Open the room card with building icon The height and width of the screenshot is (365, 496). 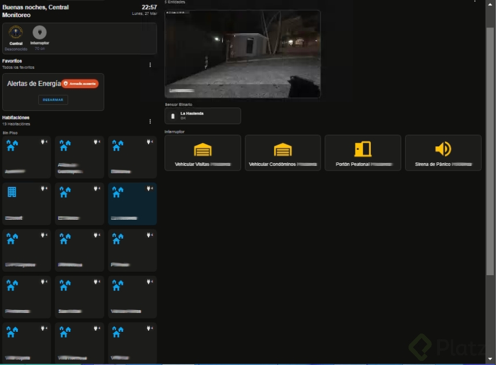pyautogui.click(x=26, y=204)
